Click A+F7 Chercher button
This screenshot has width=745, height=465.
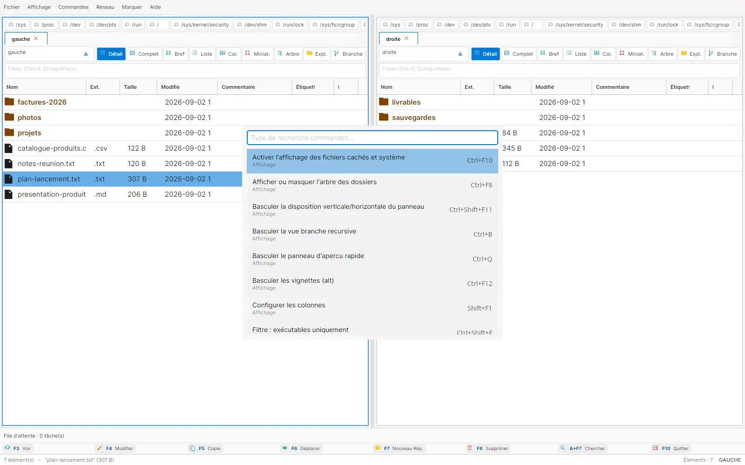point(583,448)
